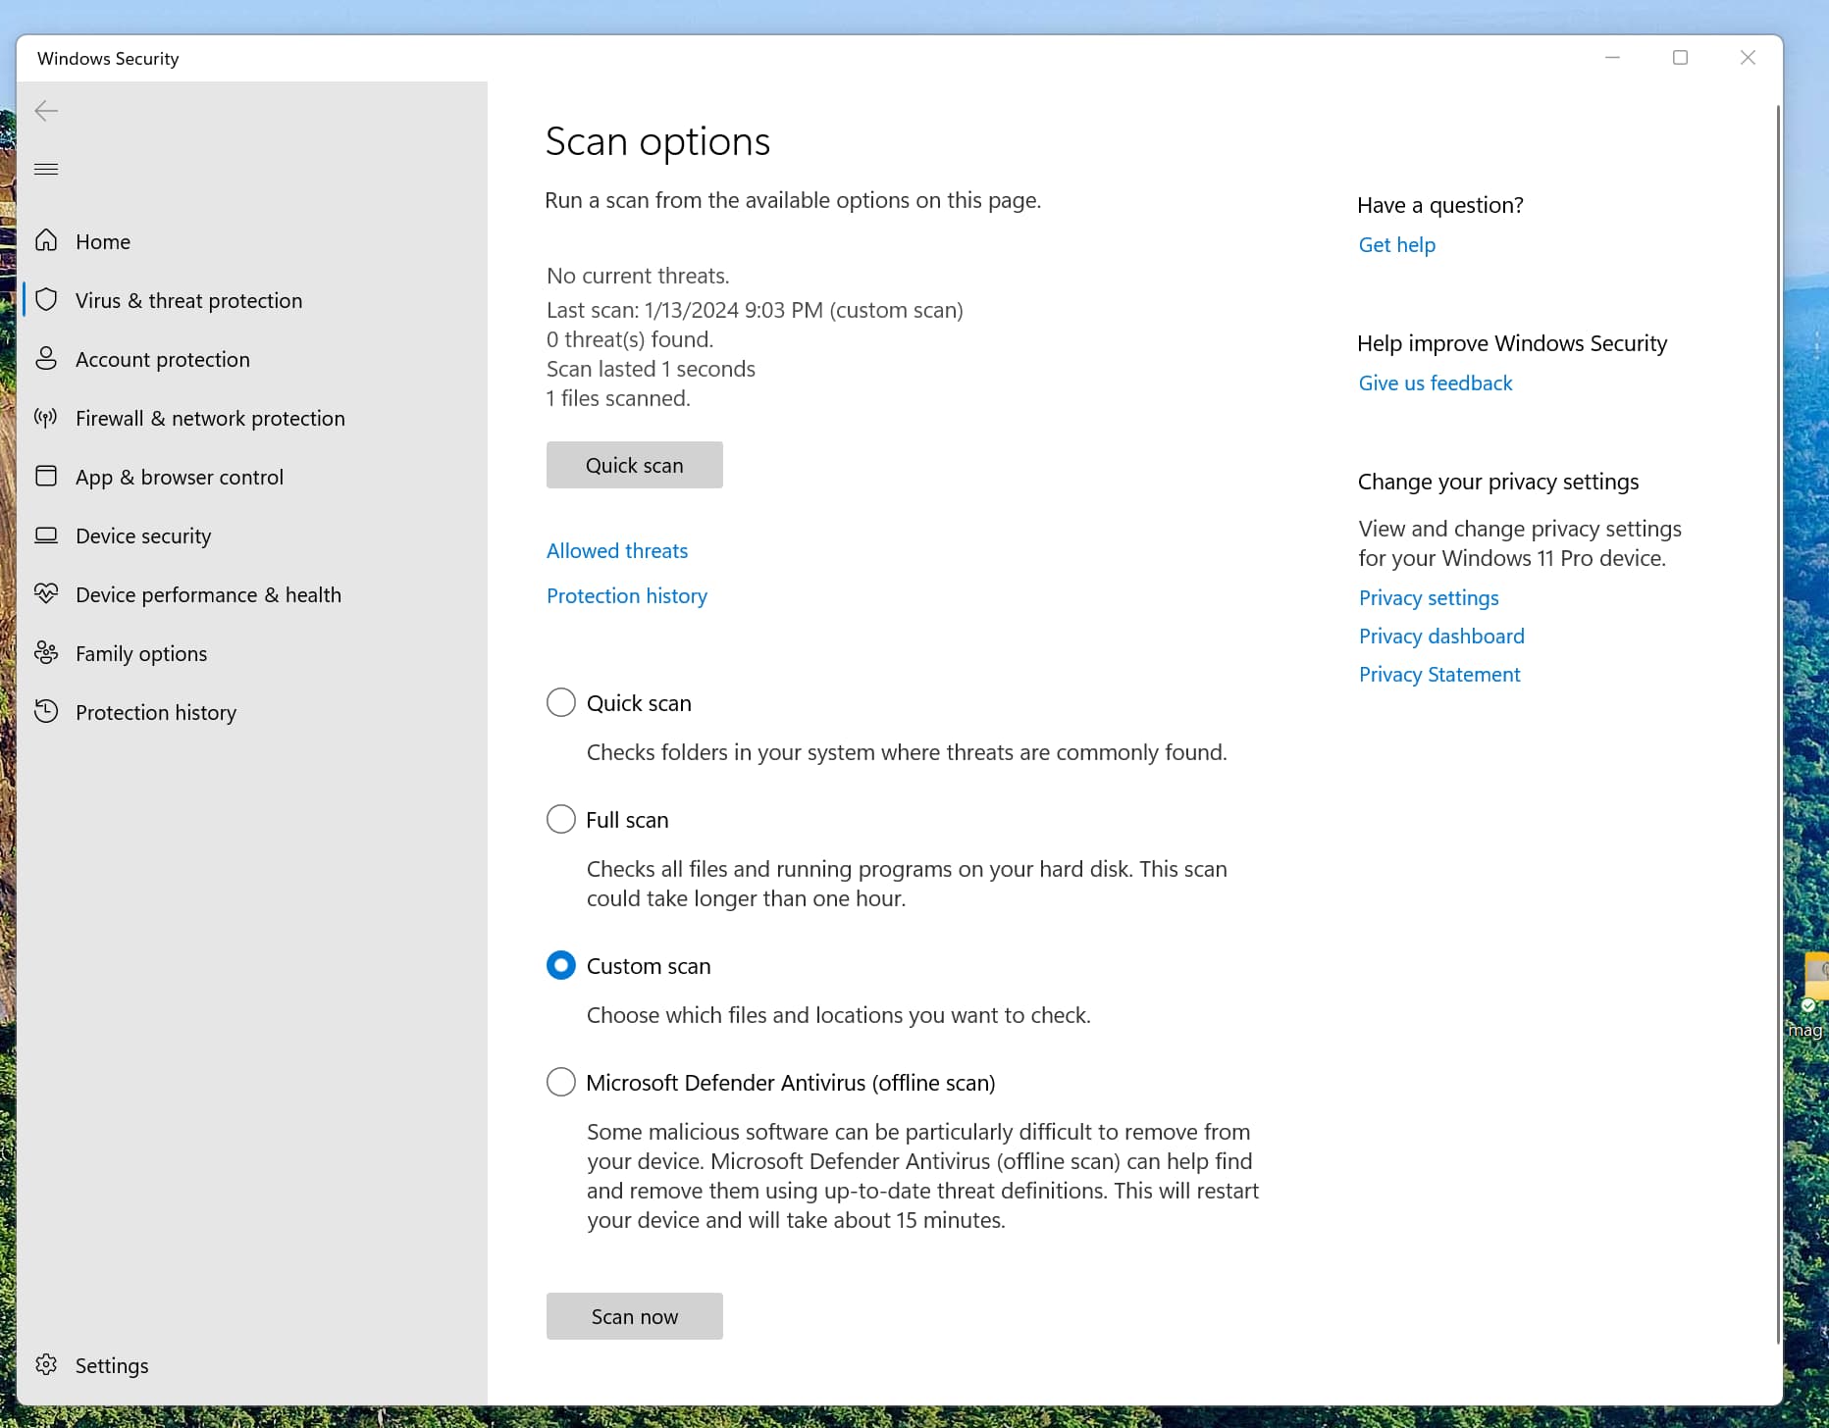
Task: Click the Device security laptop icon
Action: 46,535
